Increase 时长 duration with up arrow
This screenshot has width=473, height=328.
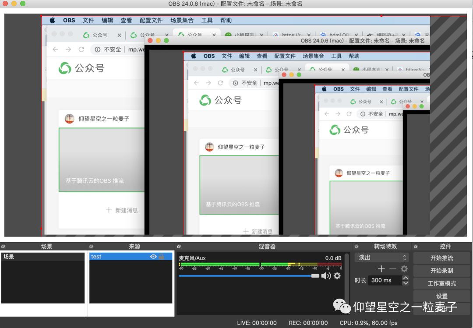point(406,278)
